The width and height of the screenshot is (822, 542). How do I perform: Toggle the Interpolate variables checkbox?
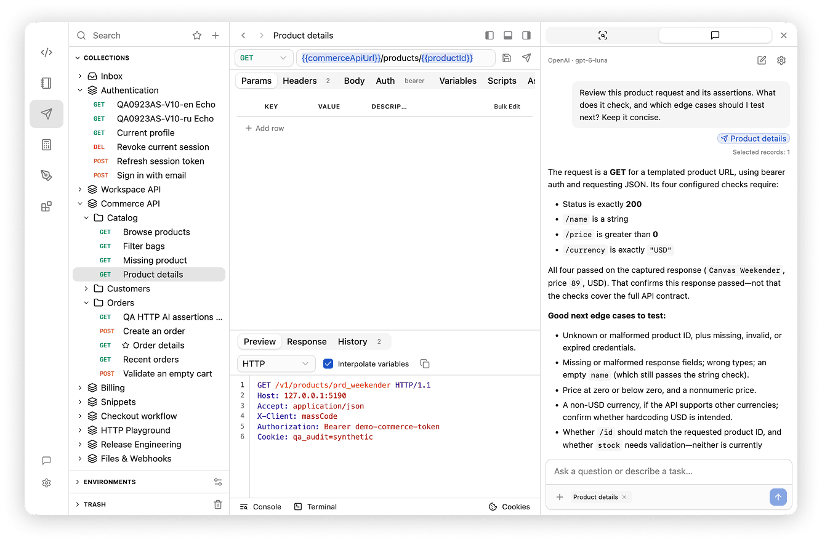point(328,364)
